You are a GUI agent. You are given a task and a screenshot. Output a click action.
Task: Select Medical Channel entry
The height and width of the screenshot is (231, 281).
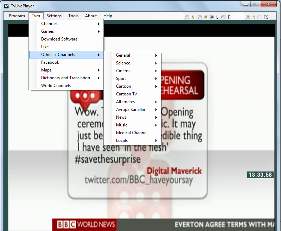point(132,133)
